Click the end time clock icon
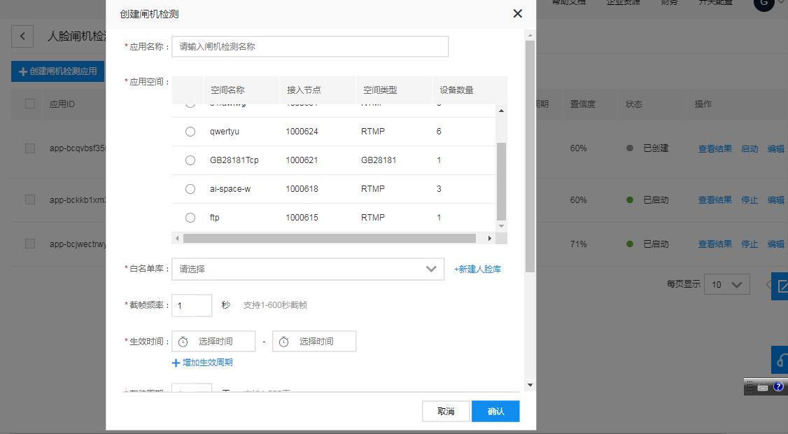The image size is (788, 434). tap(284, 342)
